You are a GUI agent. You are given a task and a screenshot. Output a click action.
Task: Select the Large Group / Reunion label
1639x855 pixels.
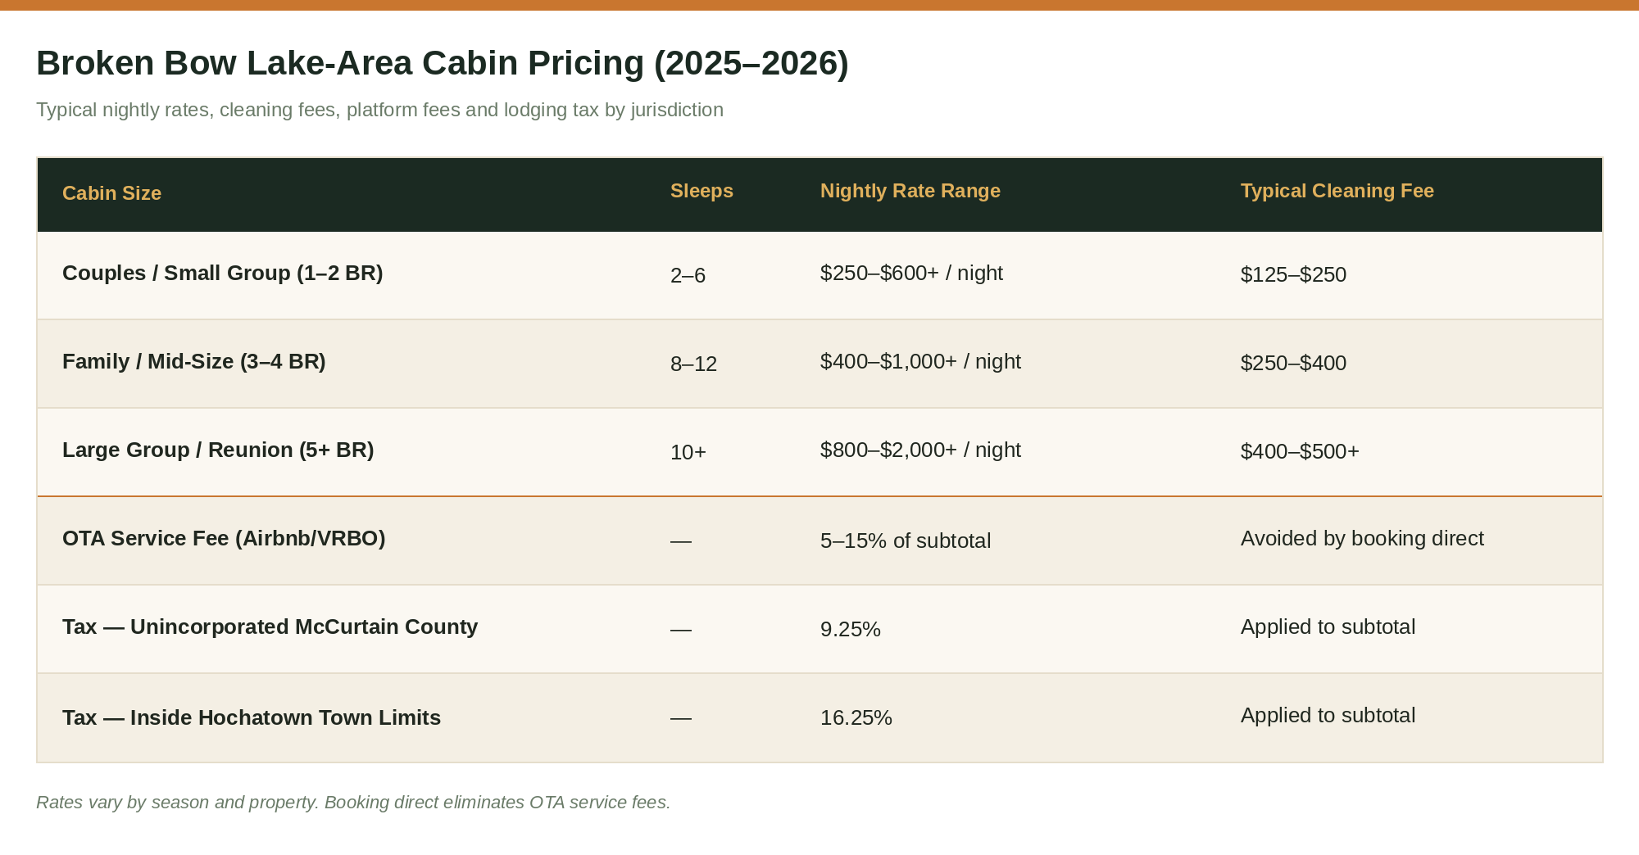point(218,450)
